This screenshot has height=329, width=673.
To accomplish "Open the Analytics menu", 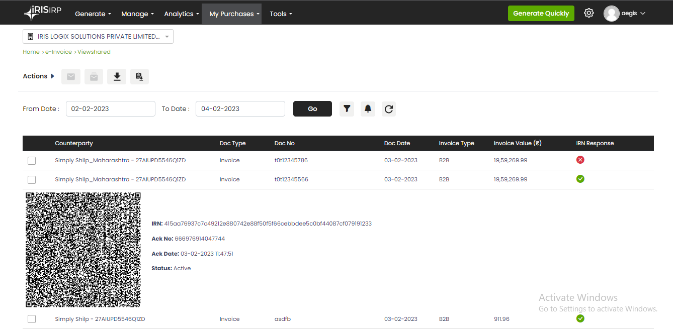I will coord(182,14).
